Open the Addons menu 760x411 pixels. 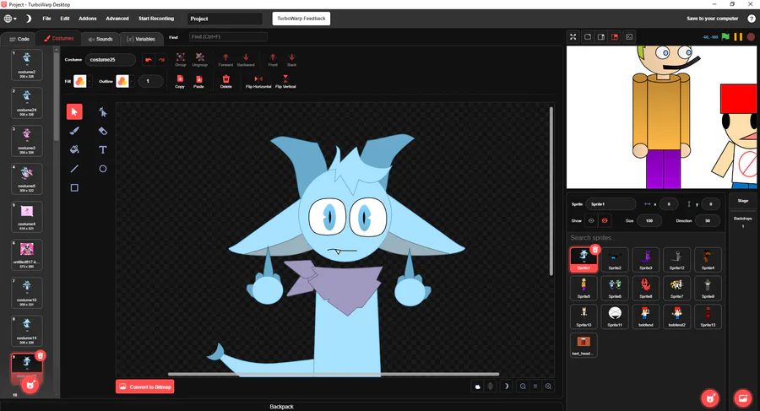pyautogui.click(x=88, y=19)
